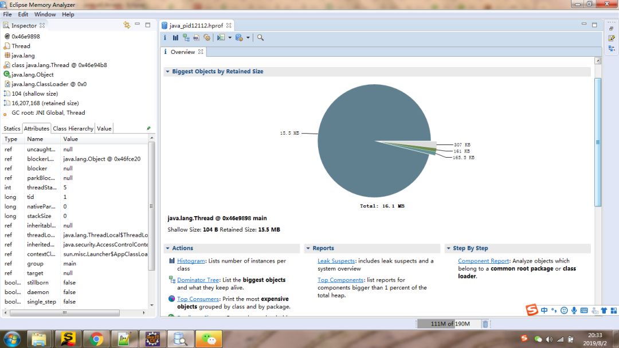Click the Navigation History icon in right sidebar

click(612, 48)
